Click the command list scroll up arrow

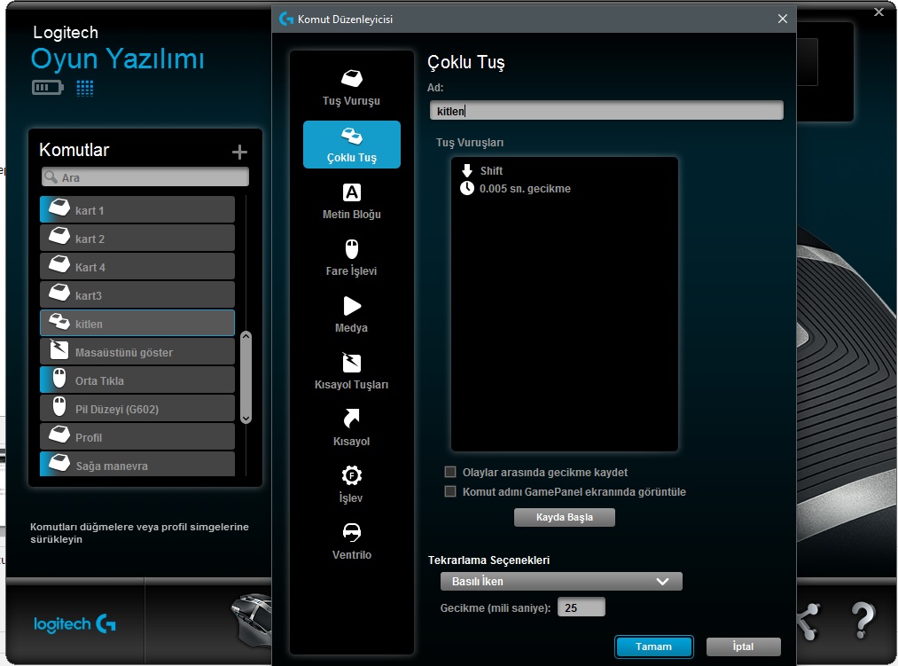coord(246,336)
